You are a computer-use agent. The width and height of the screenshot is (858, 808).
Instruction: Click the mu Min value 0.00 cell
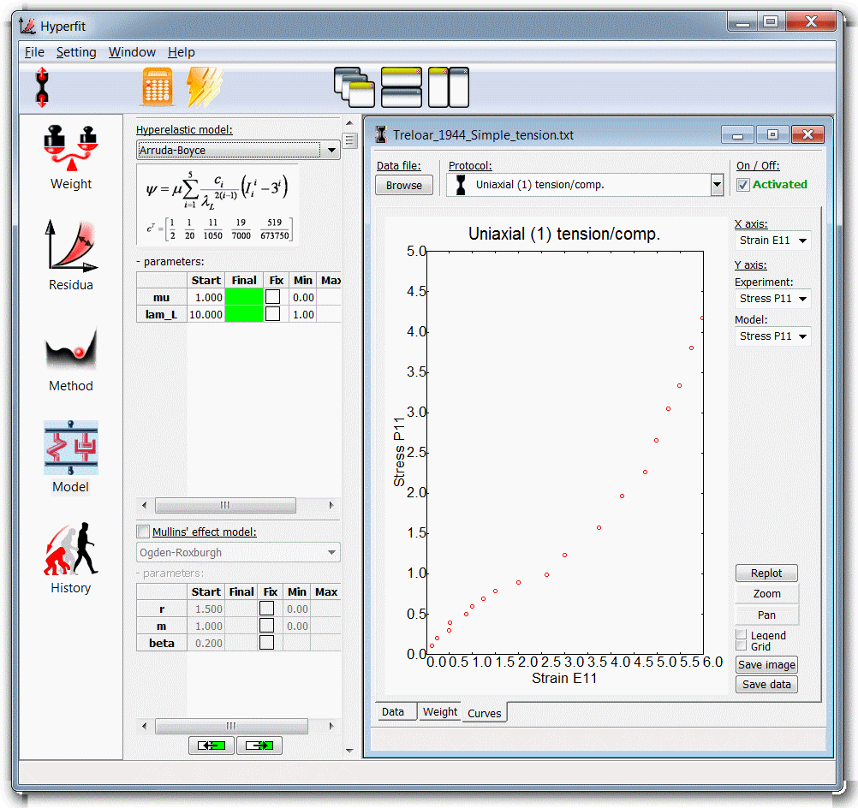click(x=303, y=297)
